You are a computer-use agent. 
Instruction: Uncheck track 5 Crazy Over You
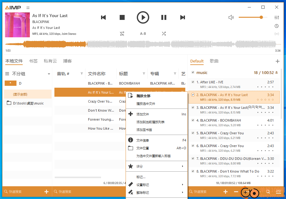(x=193, y=133)
